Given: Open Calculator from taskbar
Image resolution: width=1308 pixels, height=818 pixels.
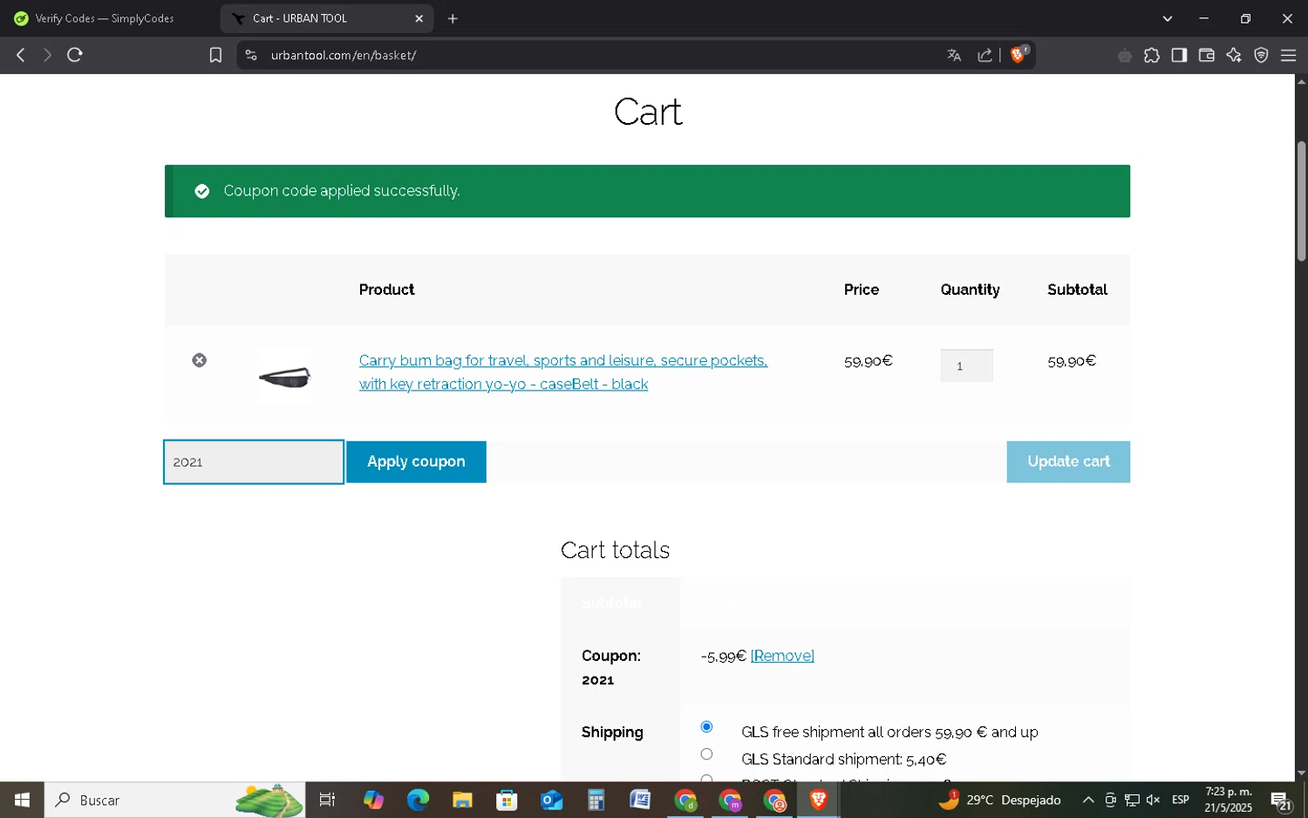Looking at the screenshot, I should [x=596, y=800].
